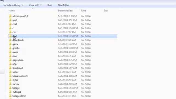Click the File folder type of styles row
The image size is (176, 99).
[x=86, y=80]
